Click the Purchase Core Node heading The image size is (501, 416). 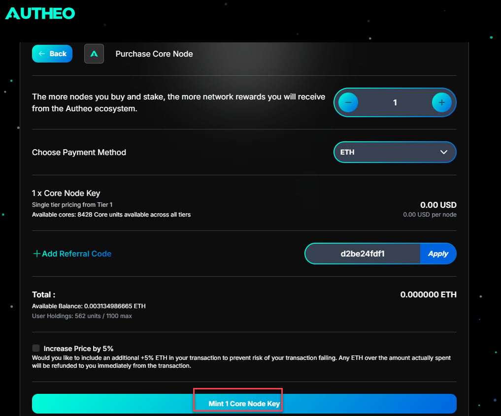point(154,54)
